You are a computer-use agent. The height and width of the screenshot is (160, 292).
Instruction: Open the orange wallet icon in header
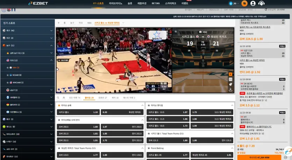(x=244, y=3)
